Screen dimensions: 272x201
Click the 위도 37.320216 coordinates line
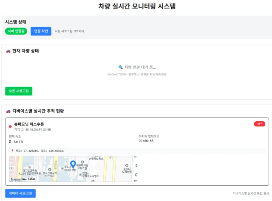[40, 151]
